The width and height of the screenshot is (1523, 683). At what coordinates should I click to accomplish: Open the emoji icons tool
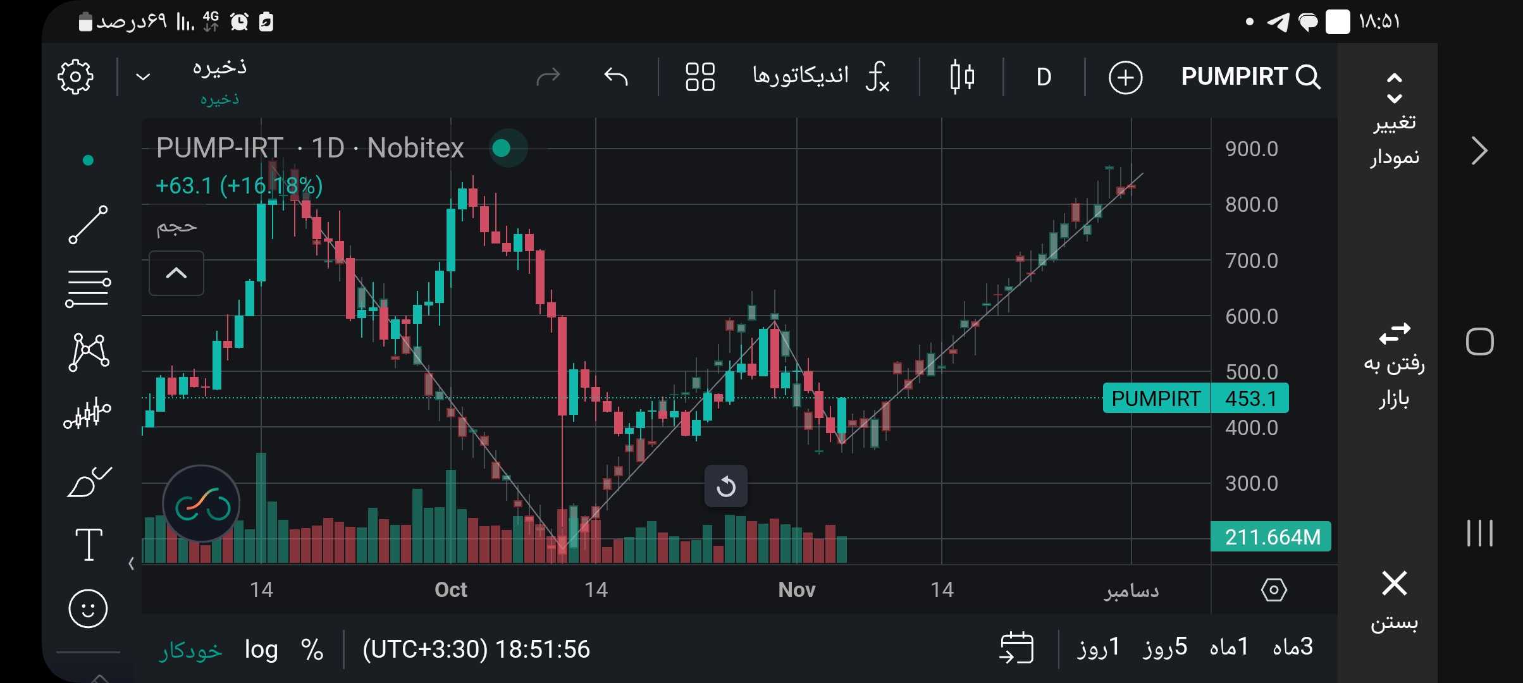click(88, 608)
